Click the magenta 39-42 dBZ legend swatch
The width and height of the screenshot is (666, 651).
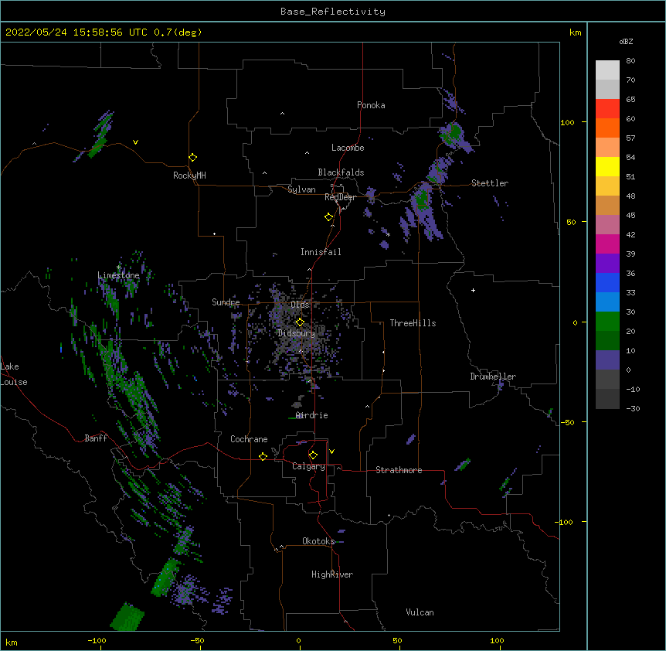click(607, 244)
